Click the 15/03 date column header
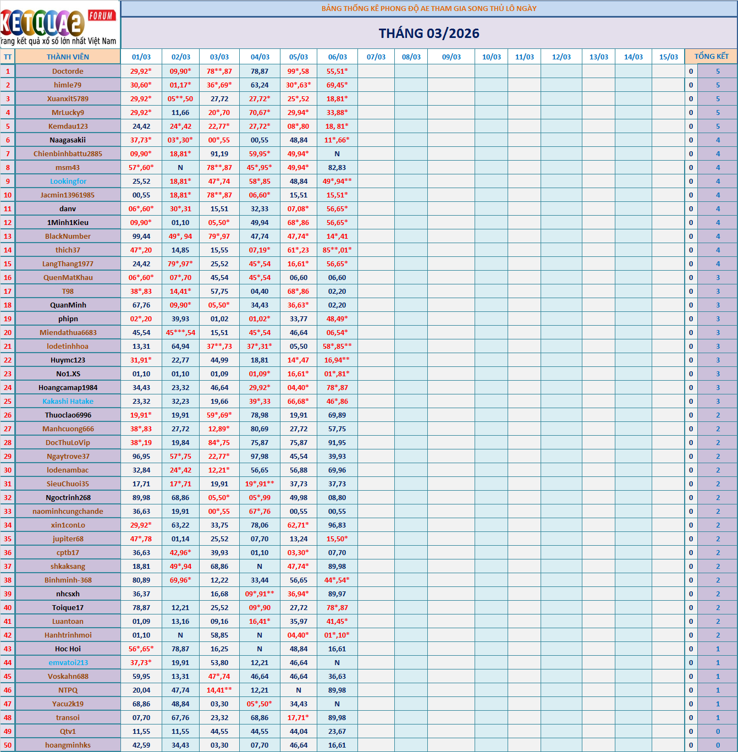The height and width of the screenshot is (752, 738). click(668, 57)
